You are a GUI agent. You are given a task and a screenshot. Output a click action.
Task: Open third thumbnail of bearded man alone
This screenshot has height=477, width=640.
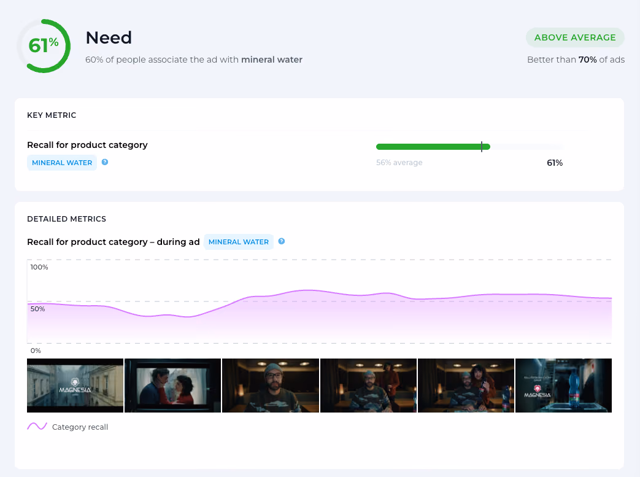(271, 386)
